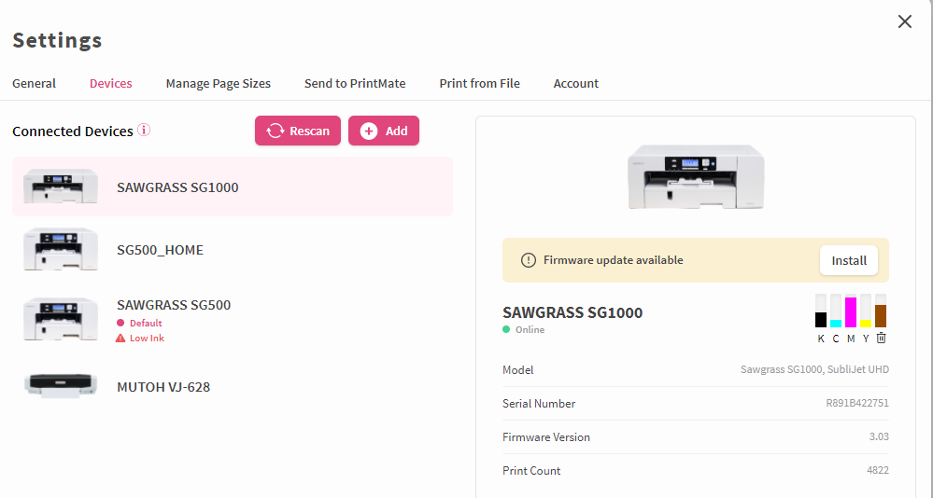933x498 pixels.
Task: Click the waste ink trash icon
Action: pos(882,339)
